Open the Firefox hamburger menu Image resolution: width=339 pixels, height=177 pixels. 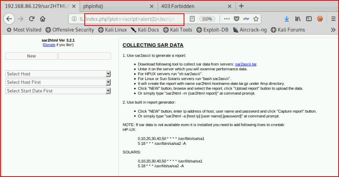tap(334, 19)
